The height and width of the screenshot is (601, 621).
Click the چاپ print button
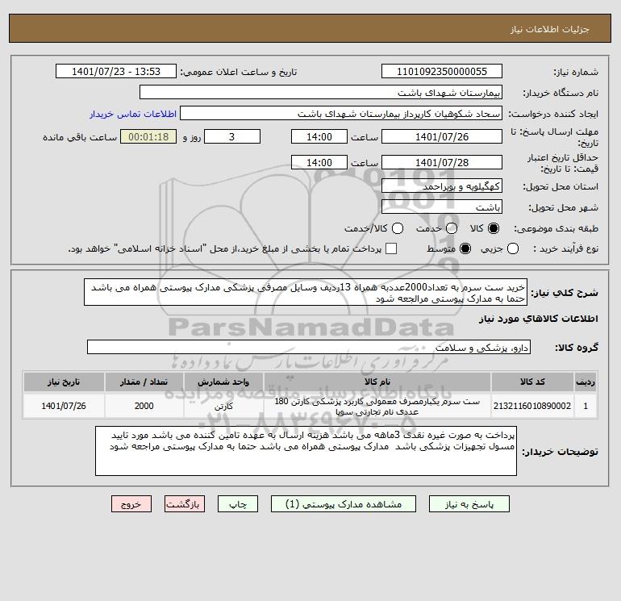click(x=238, y=504)
